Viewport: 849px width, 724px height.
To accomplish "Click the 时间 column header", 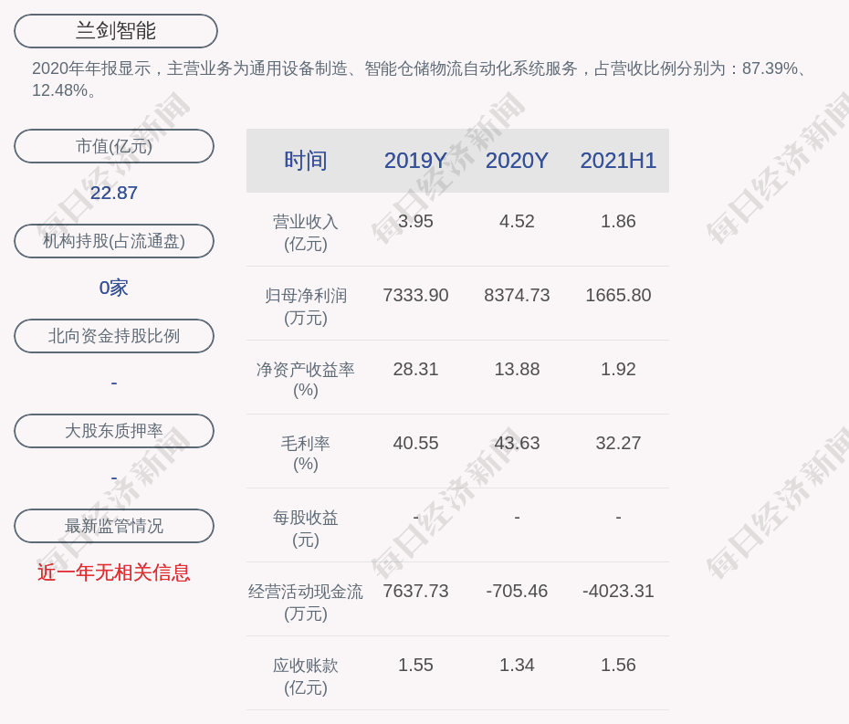I will click(306, 161).
